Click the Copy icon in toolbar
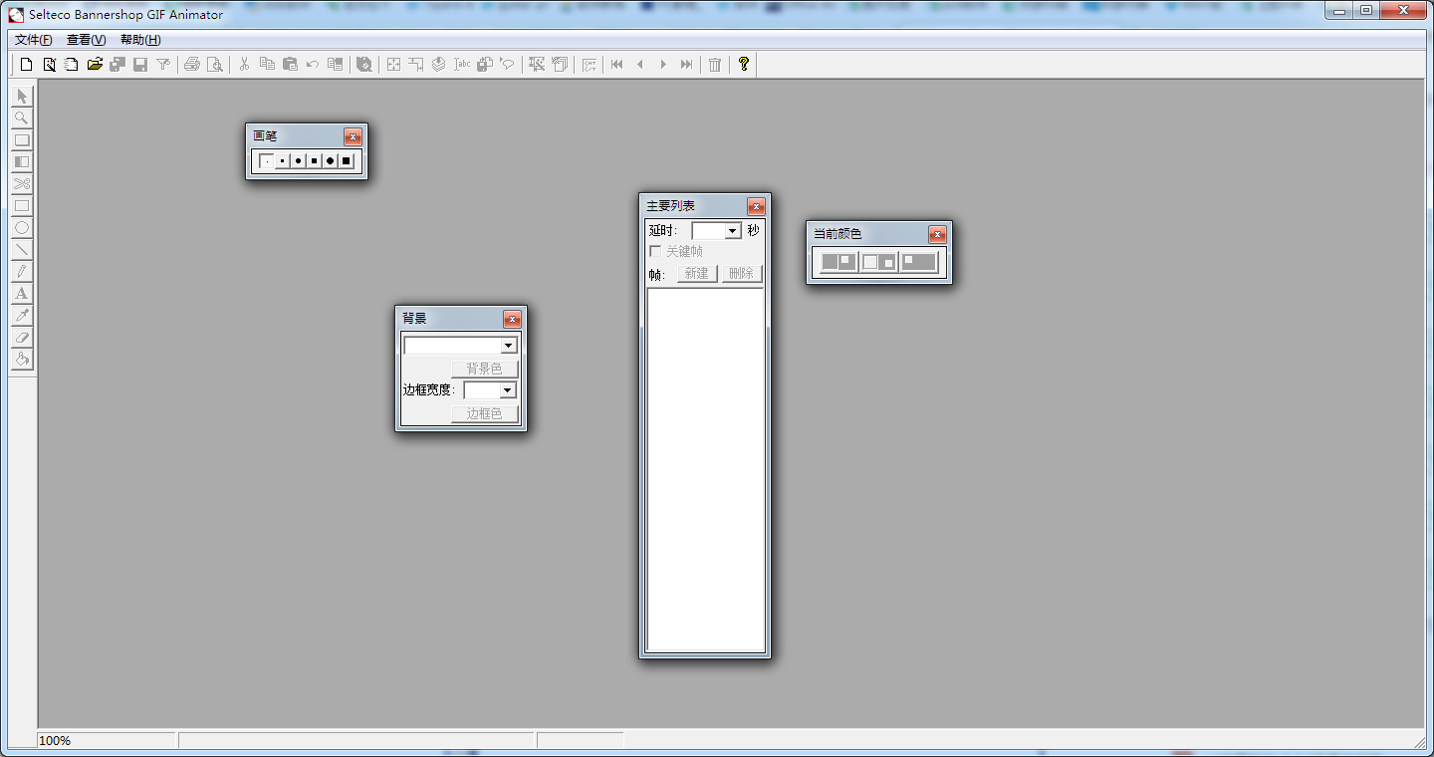 pyautogui.click(x=267, y=65)
